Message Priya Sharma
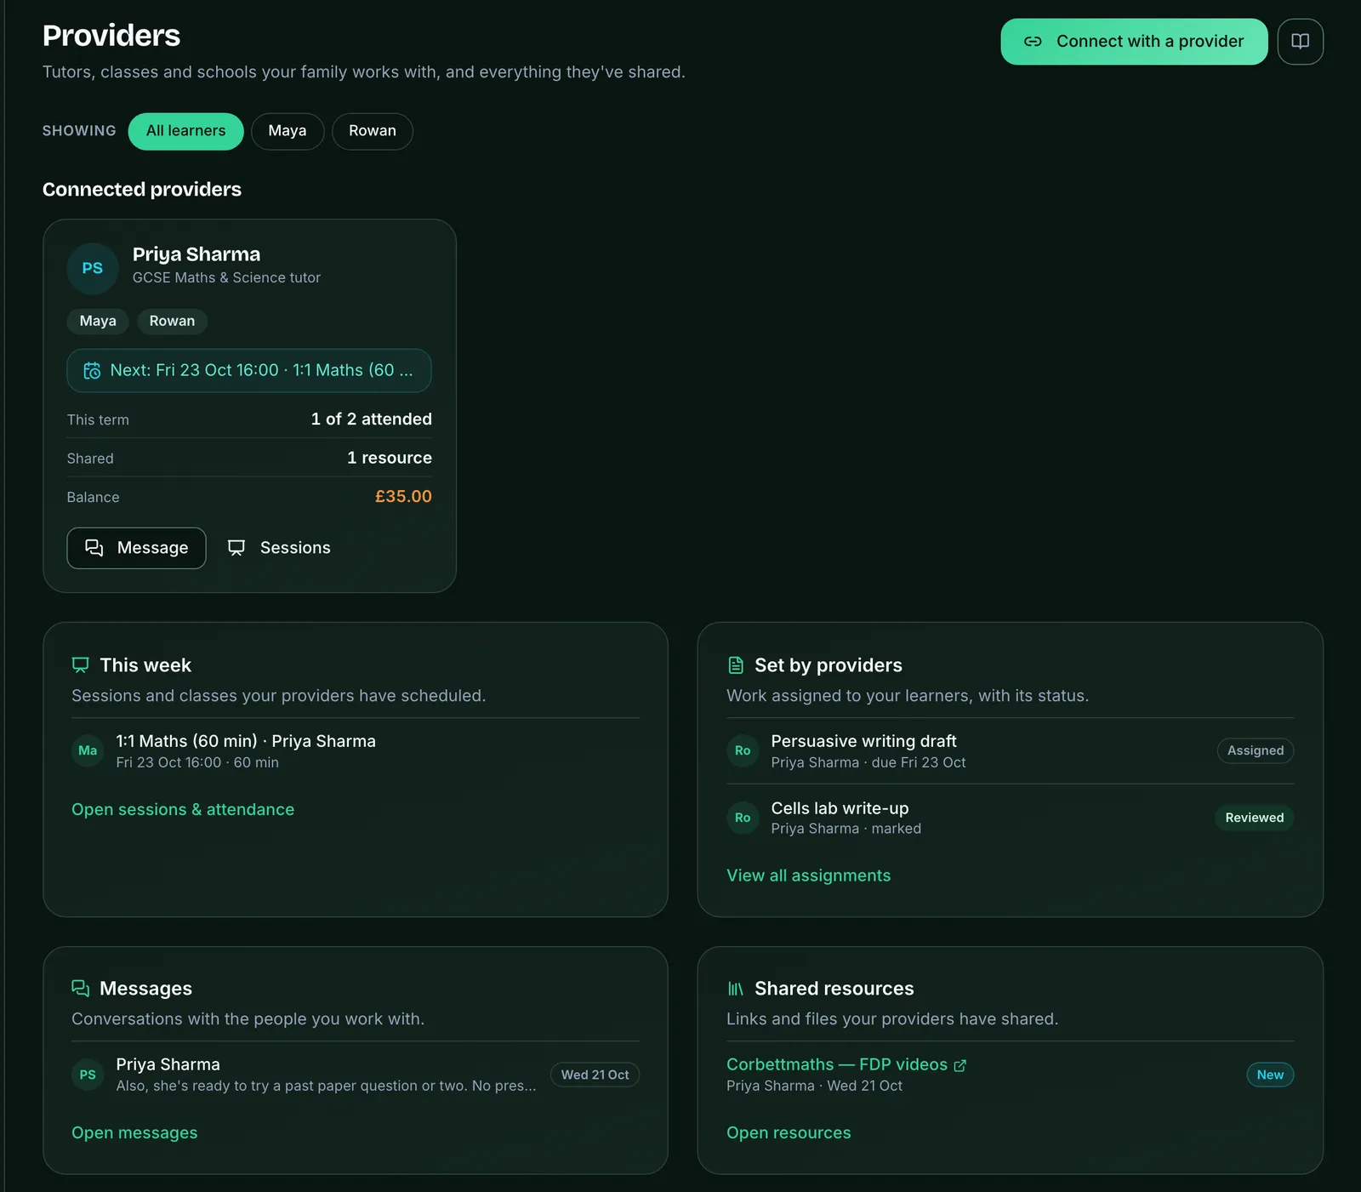Image resolution: width=1361 pixels, height=1192 pixels. [x=136, y=548]
